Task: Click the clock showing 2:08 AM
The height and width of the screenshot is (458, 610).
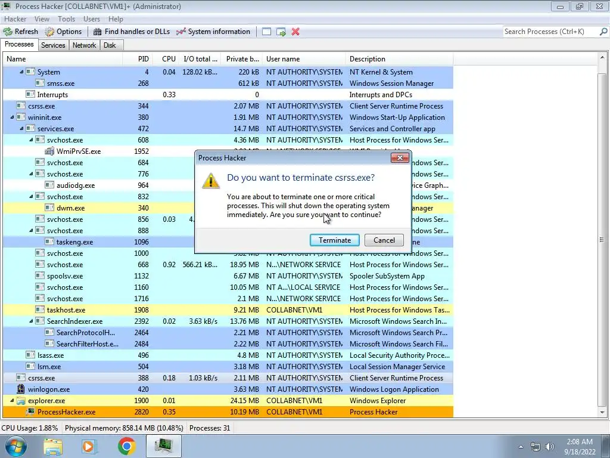Action: [x=580, y=442]
